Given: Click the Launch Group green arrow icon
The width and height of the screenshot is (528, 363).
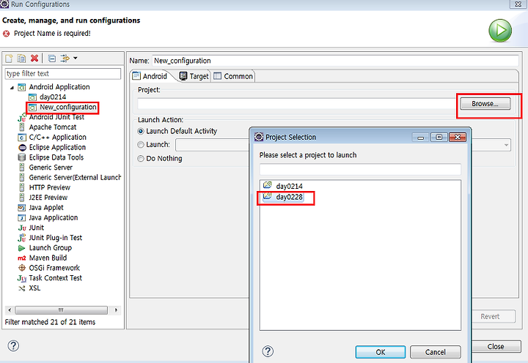Looking at the screenshot, I should point(21,248).
